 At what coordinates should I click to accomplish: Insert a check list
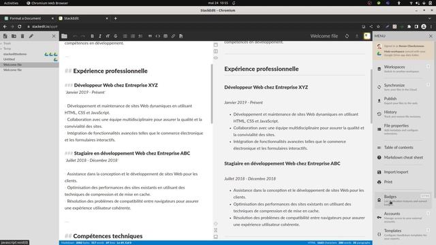[x=140, y=36]
